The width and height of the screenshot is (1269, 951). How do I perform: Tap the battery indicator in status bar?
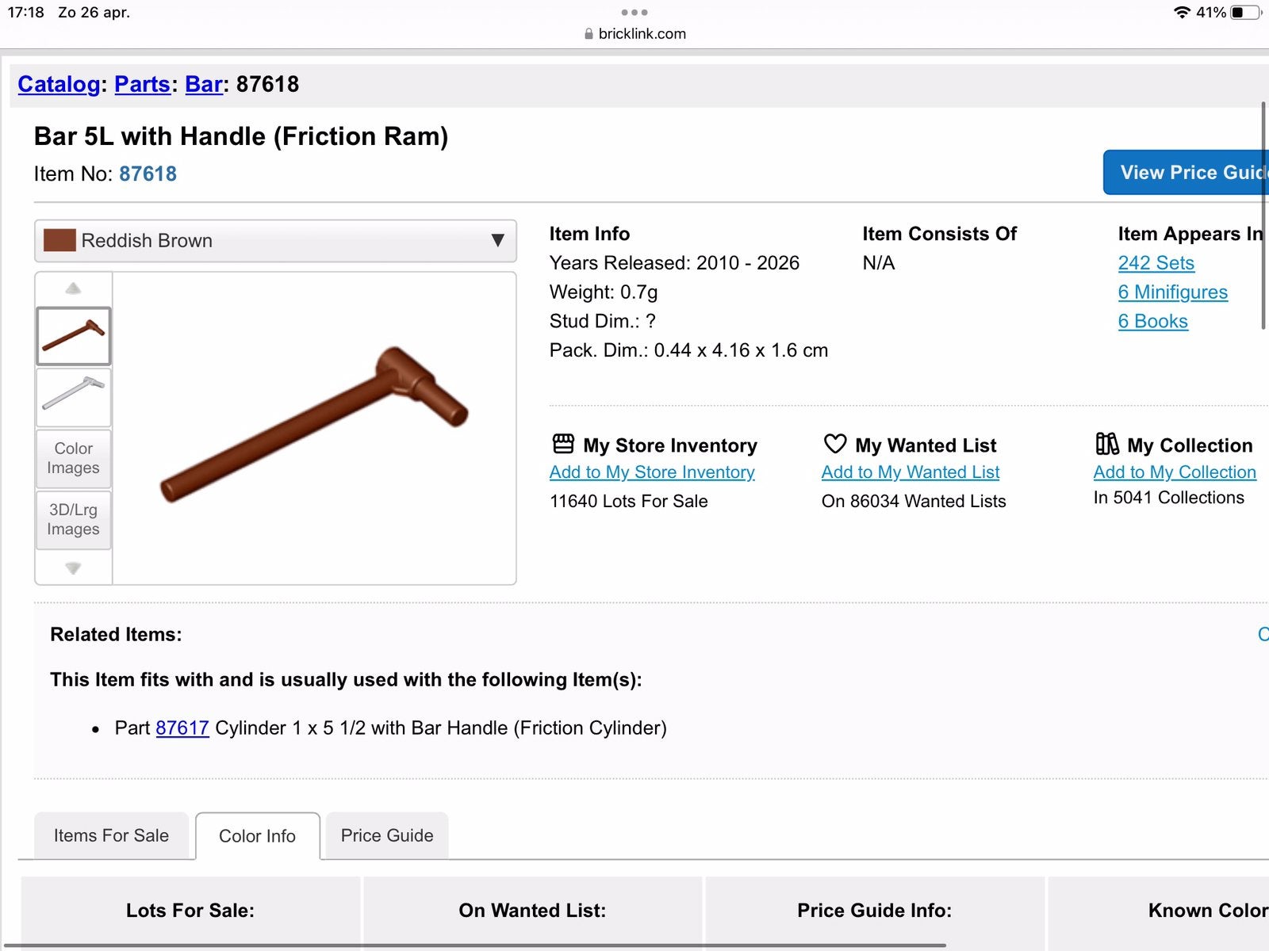pos(1246,12)
